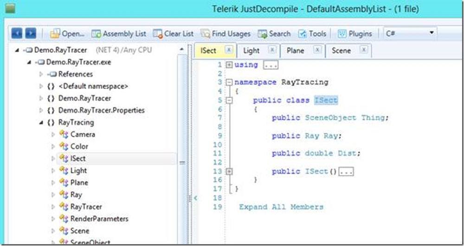Open the Light item in tree
464x246 pixels.
point(78,170)
